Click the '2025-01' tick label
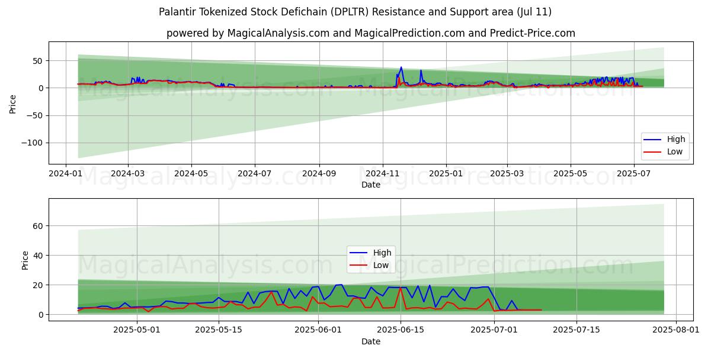Viewport: 711px width, 355px height. 446,173
